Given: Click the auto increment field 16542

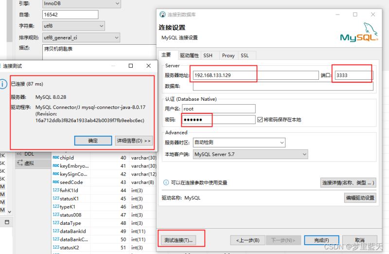Looking at the screenshot, I should (71, 15).
